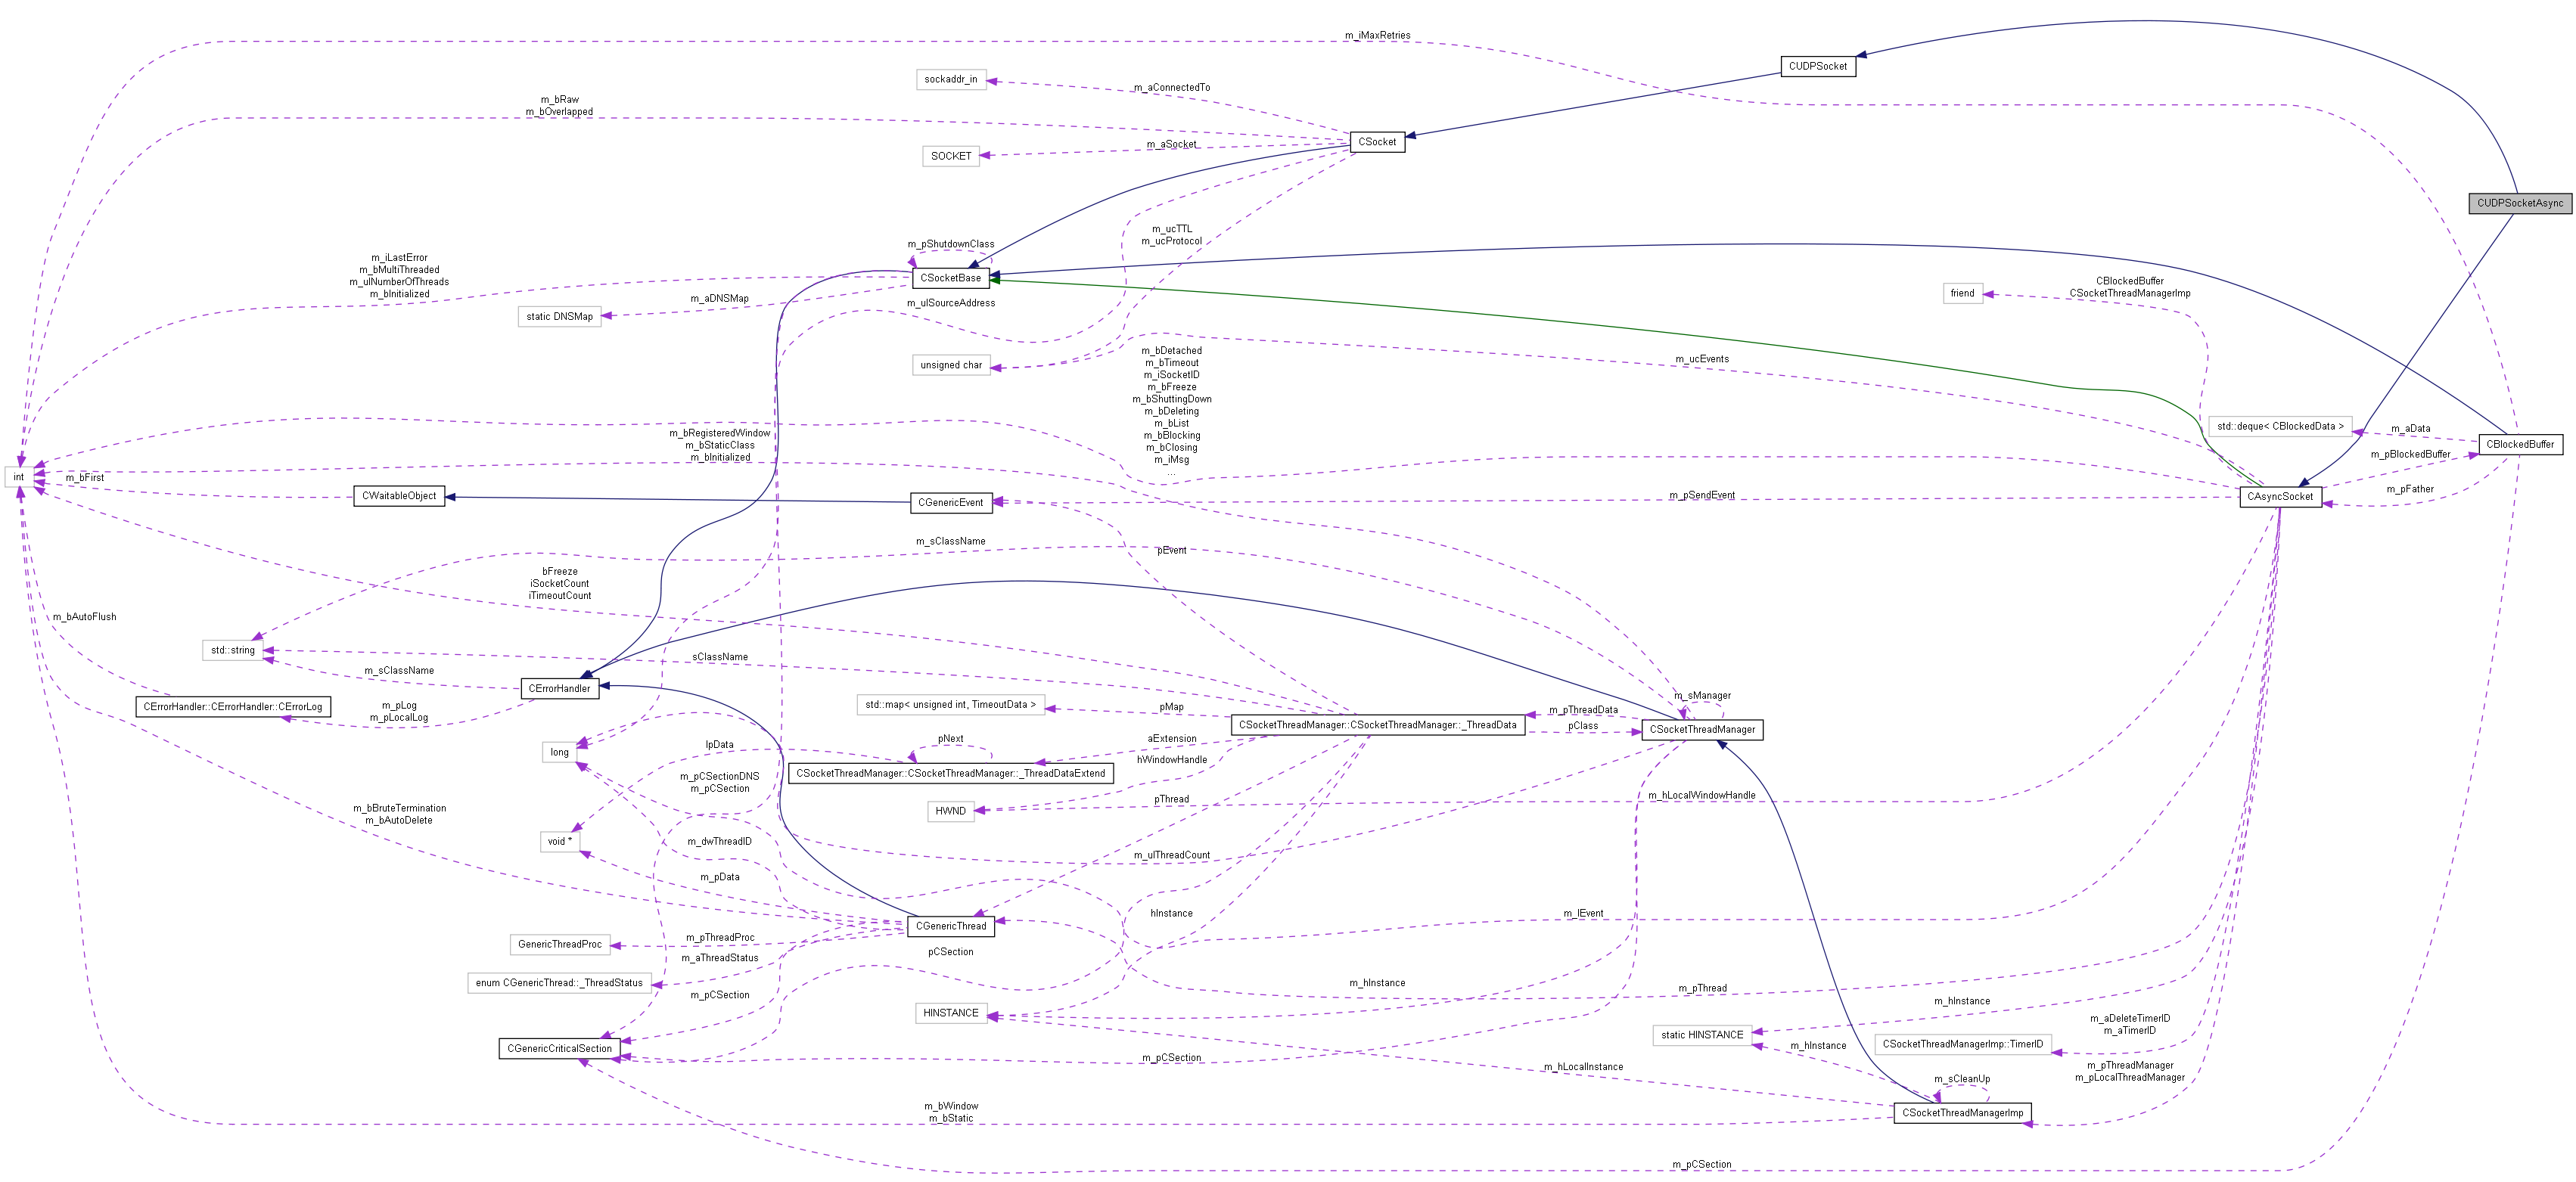The width and height of the screenshot is (2576, 1182).
Task: Click the m_pFather edge label
Action: click(2410, 489)
